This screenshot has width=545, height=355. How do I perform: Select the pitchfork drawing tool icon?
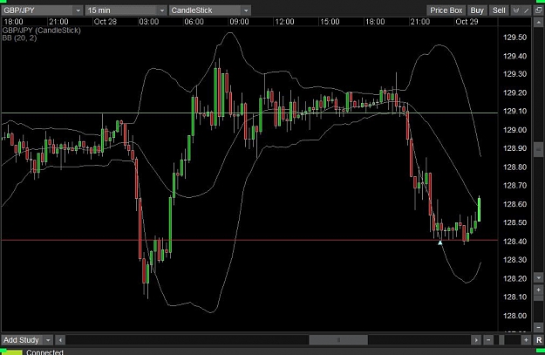(x=516, y=10)
